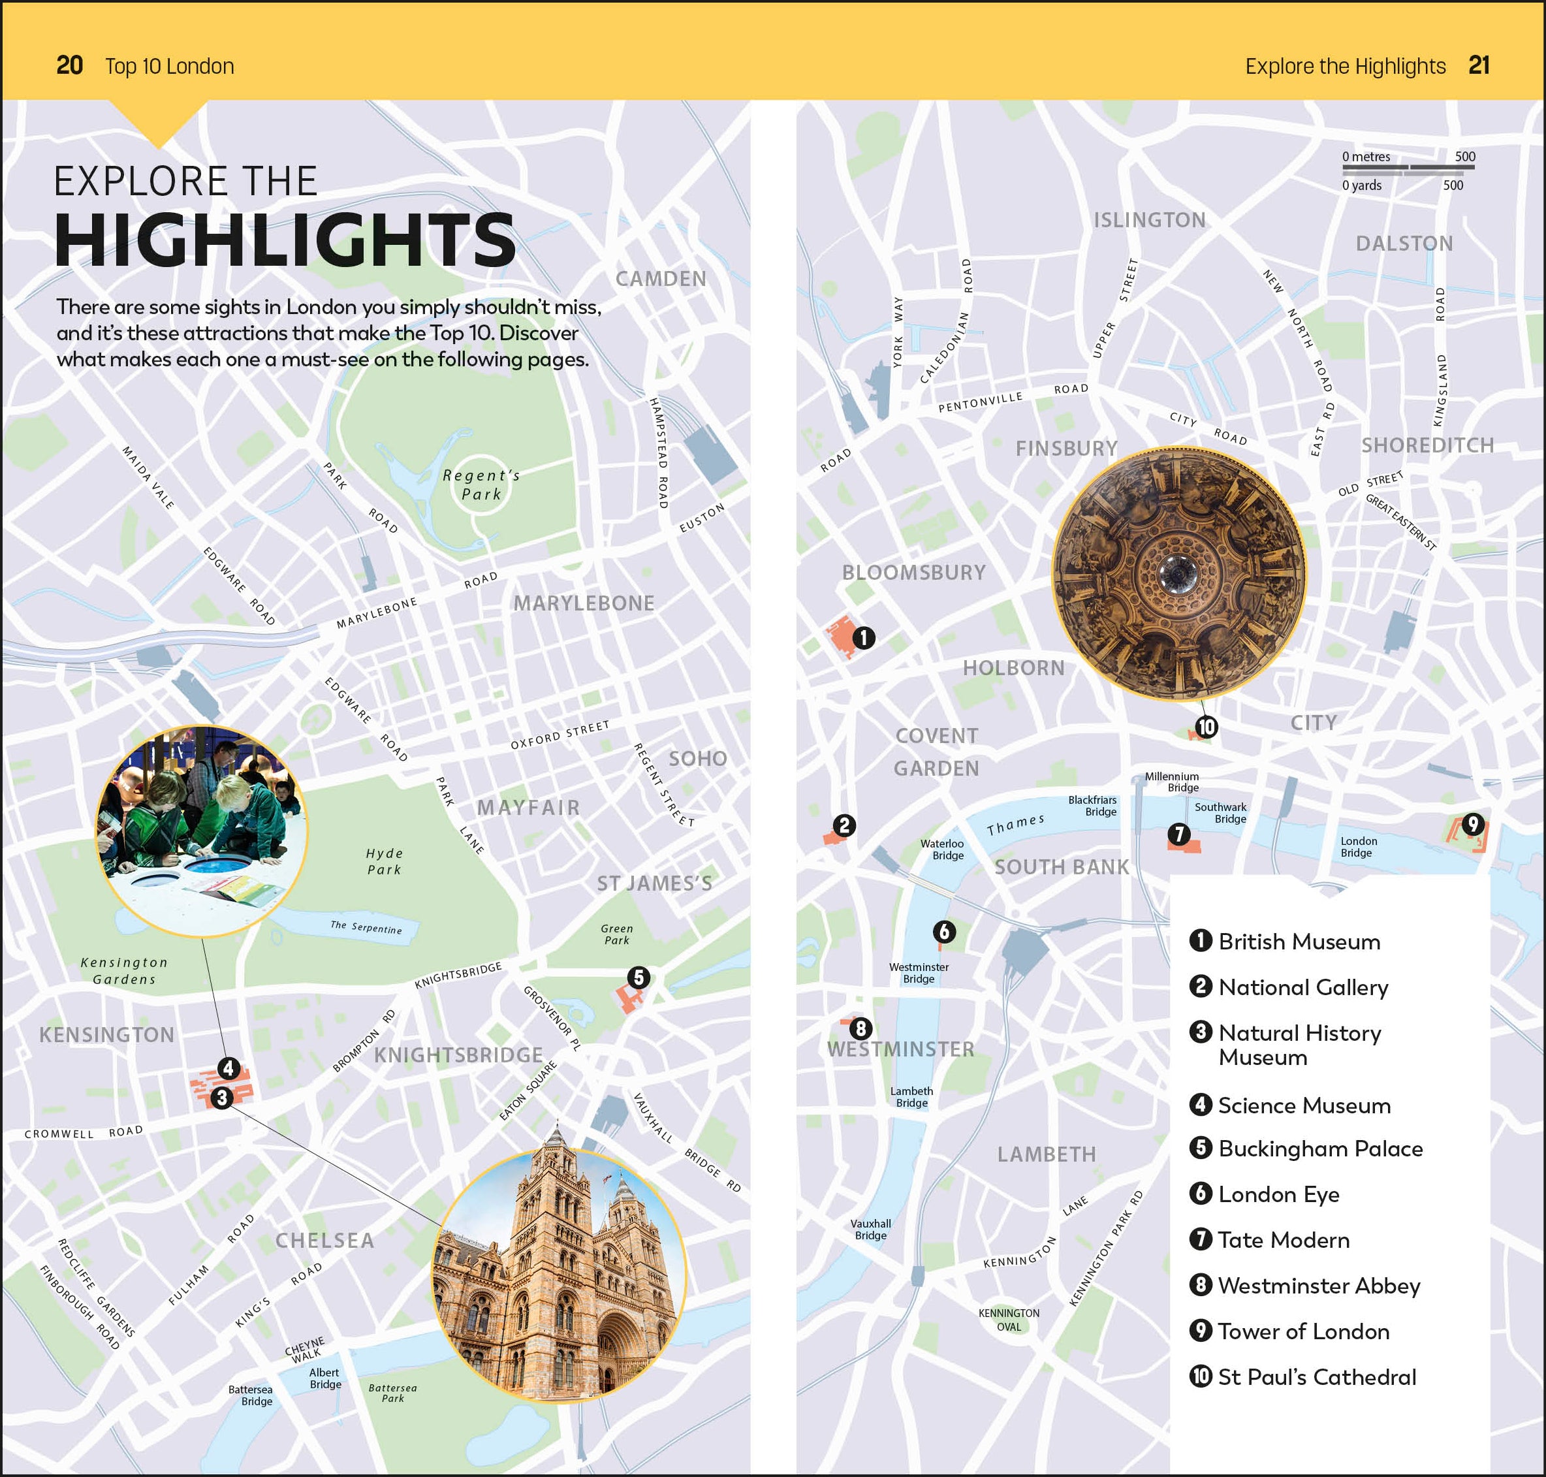The image size is (1546, 1477).
Task: Open the circular photo of children at Science Museum
Action: click(x=202, y=831)
